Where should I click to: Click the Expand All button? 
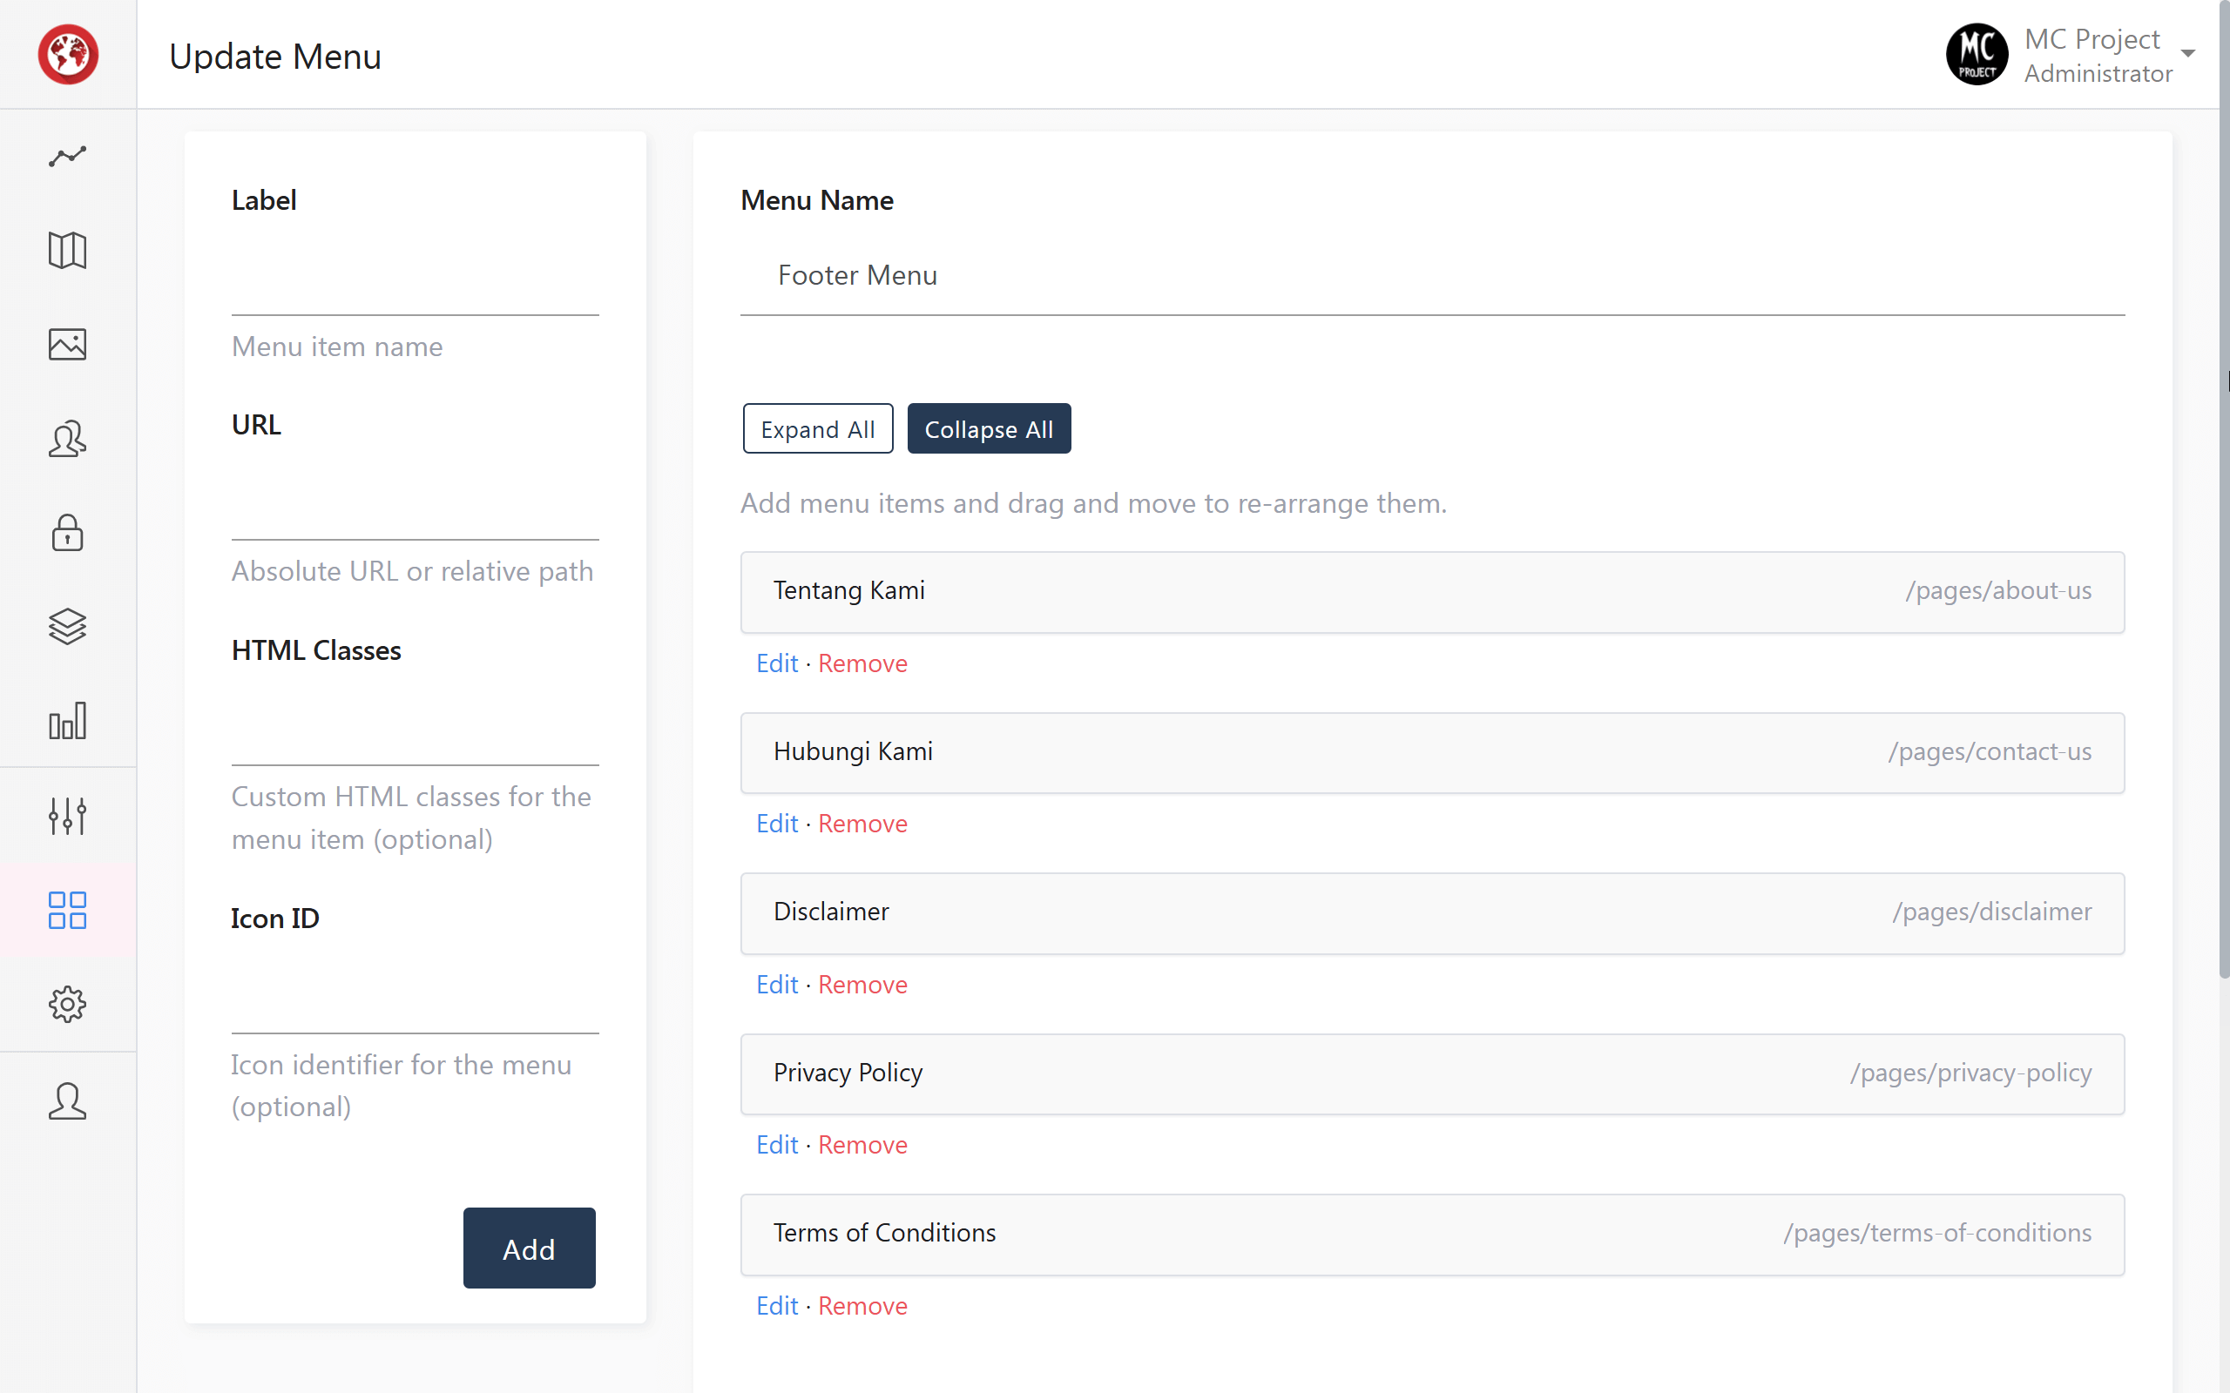tap(817, 429)
